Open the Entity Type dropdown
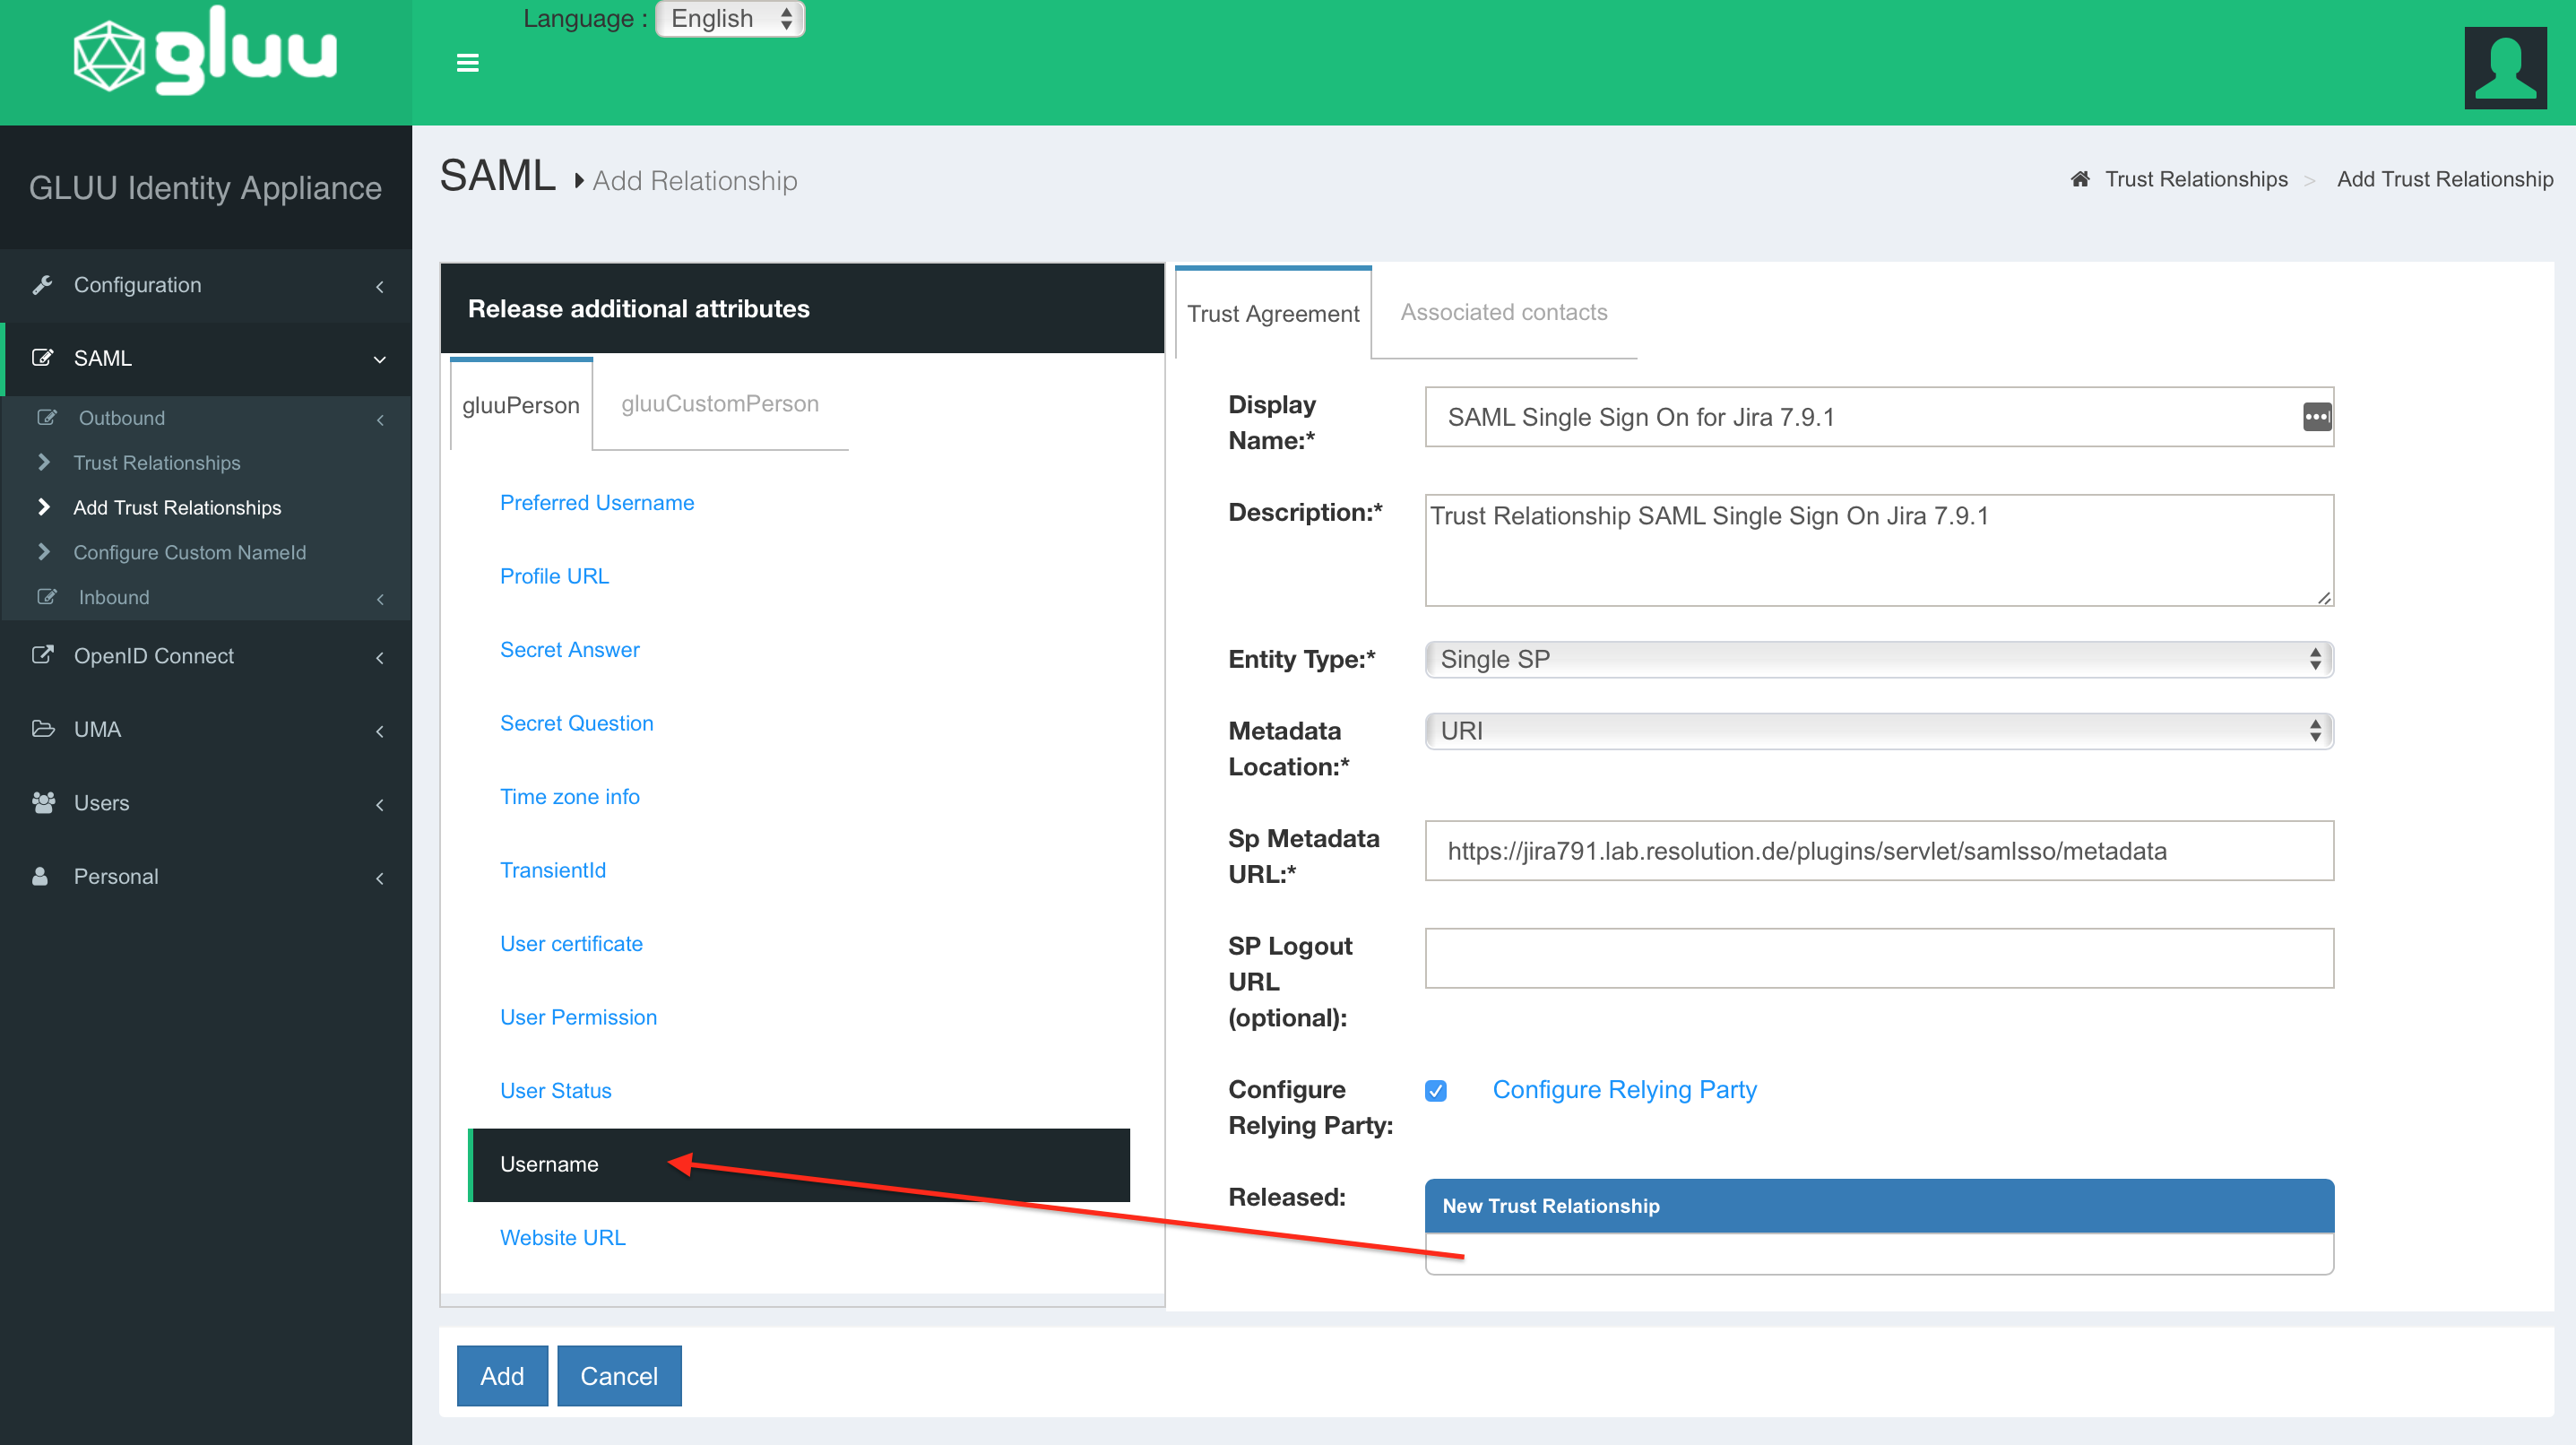 point(1879,659)
